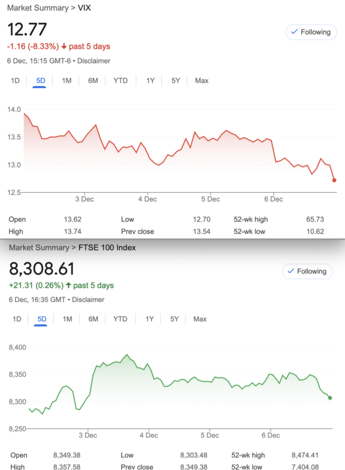345x470 pixels.
Task: Toggle the FTSE 100 Following button
Action: [307, 271]
